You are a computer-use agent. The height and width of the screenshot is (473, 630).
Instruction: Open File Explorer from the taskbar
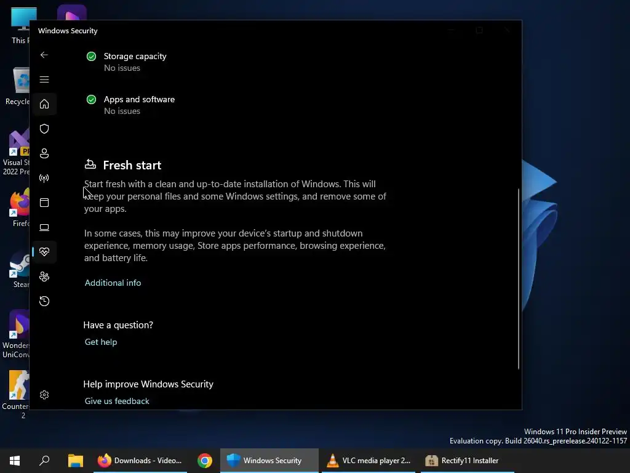(75, 461)
